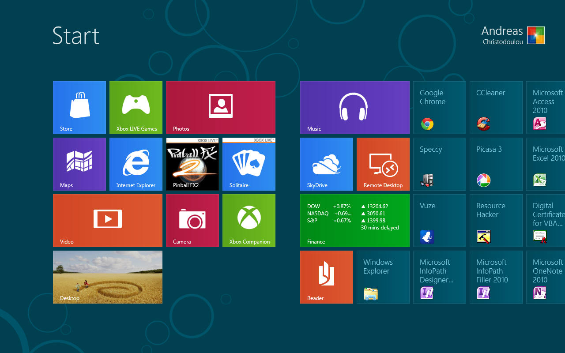Open the Music tile
This screenshot has width=565, height=353.
[x=355, y=108]
